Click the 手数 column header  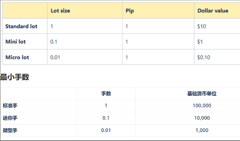click(x=106, y=94)
